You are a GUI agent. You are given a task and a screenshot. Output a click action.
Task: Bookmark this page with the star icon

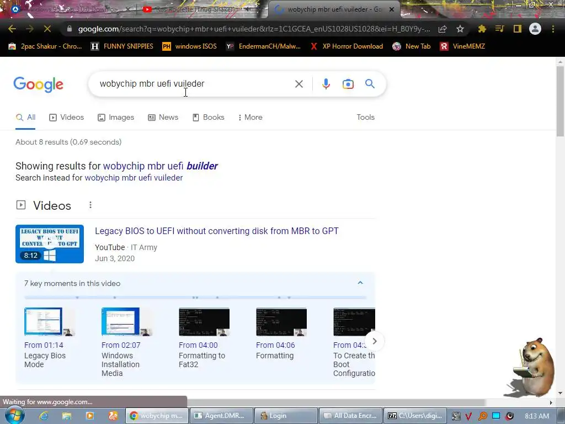460,29
